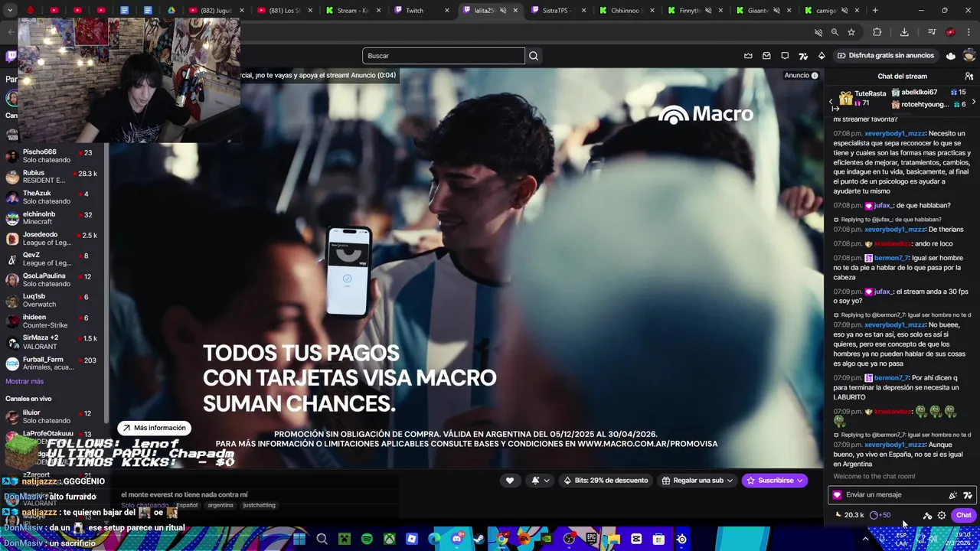Show hidden system tray icons chevron
Viewport: 980px width, 551px height.
pyautogui.click(x=866, y=539)
